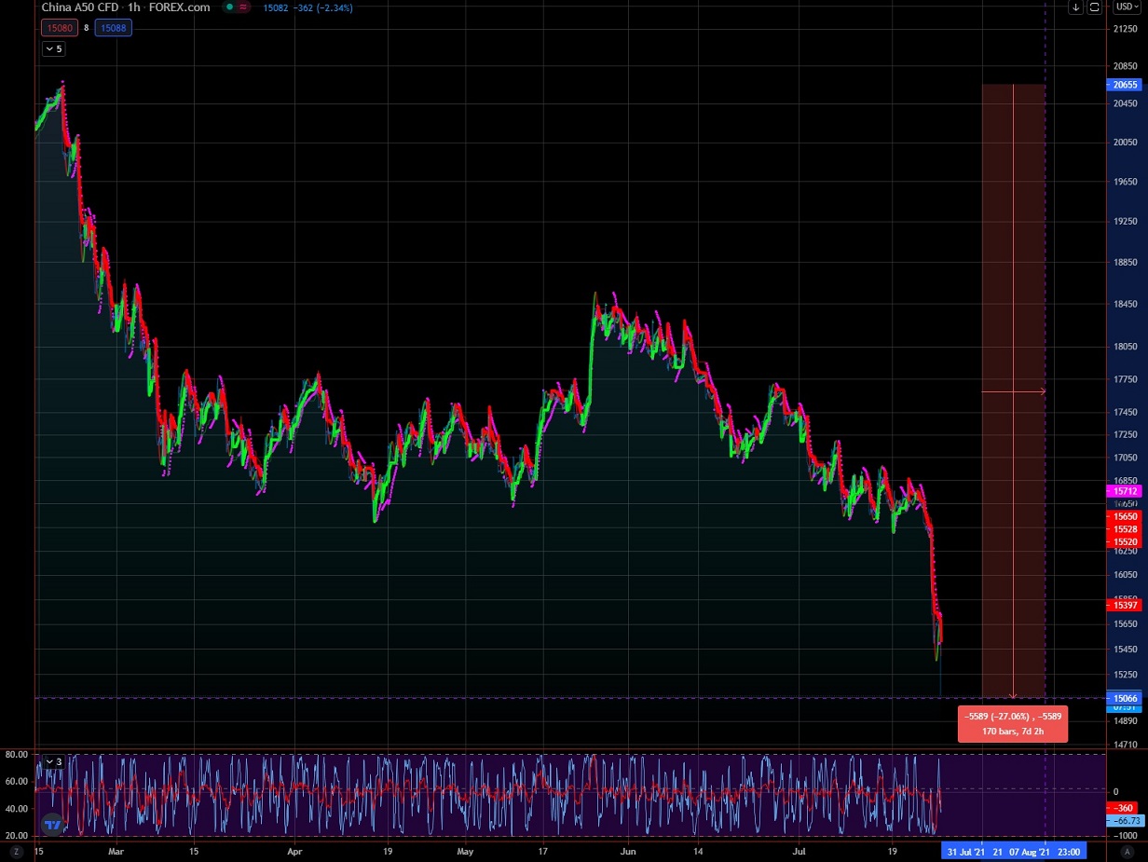Click the download chart layout icon top-right
This screenshot has height=862, width=1148.
point(1073,7)
